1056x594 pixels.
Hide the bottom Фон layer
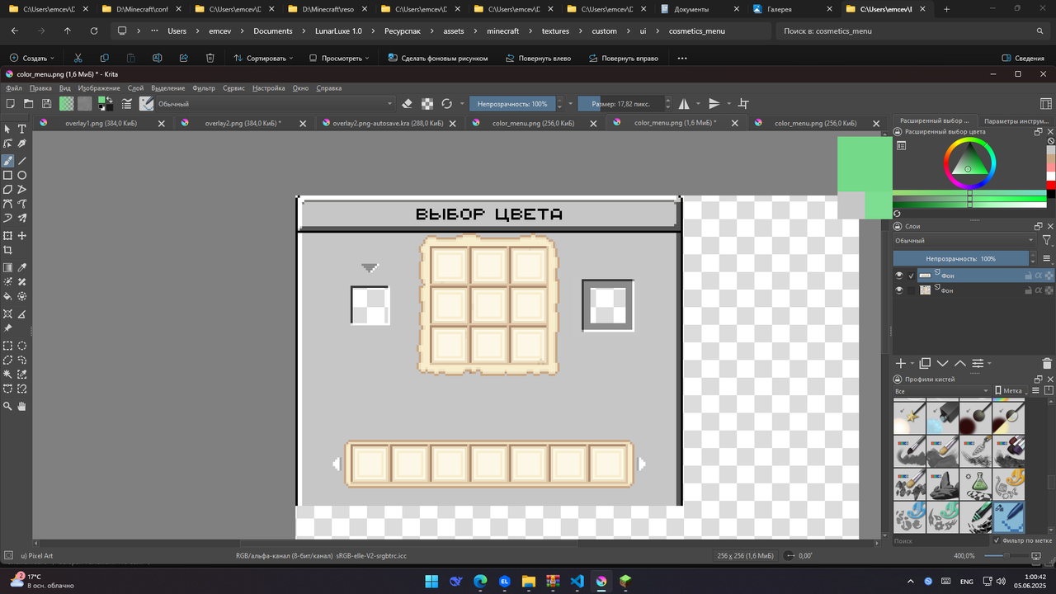(899, 290)
